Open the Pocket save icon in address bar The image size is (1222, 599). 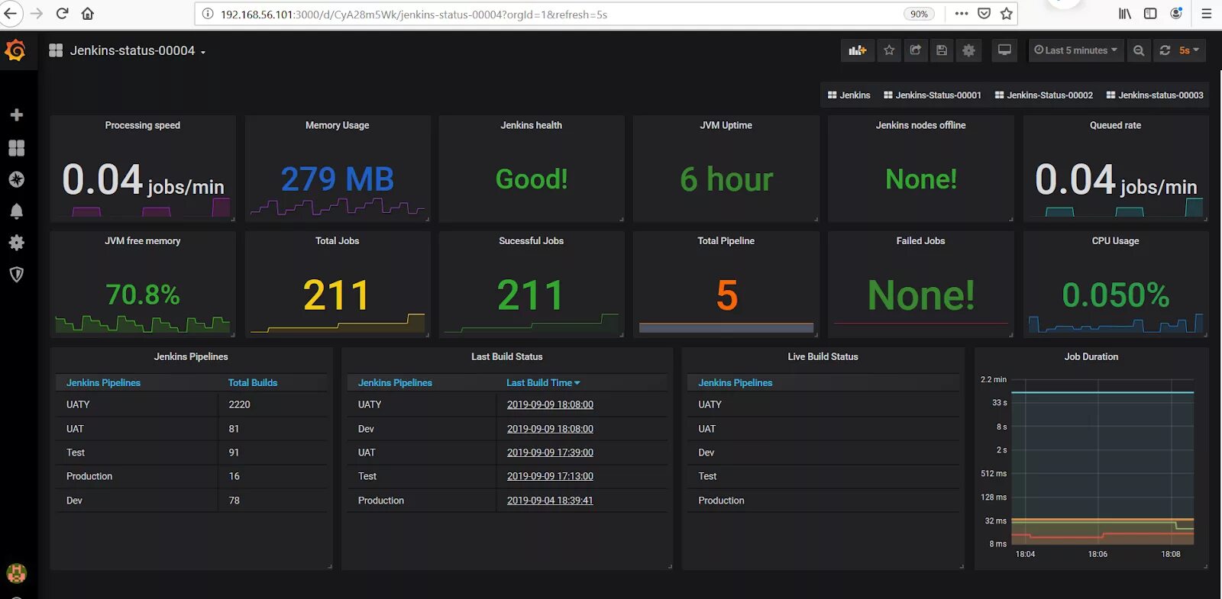984,14
